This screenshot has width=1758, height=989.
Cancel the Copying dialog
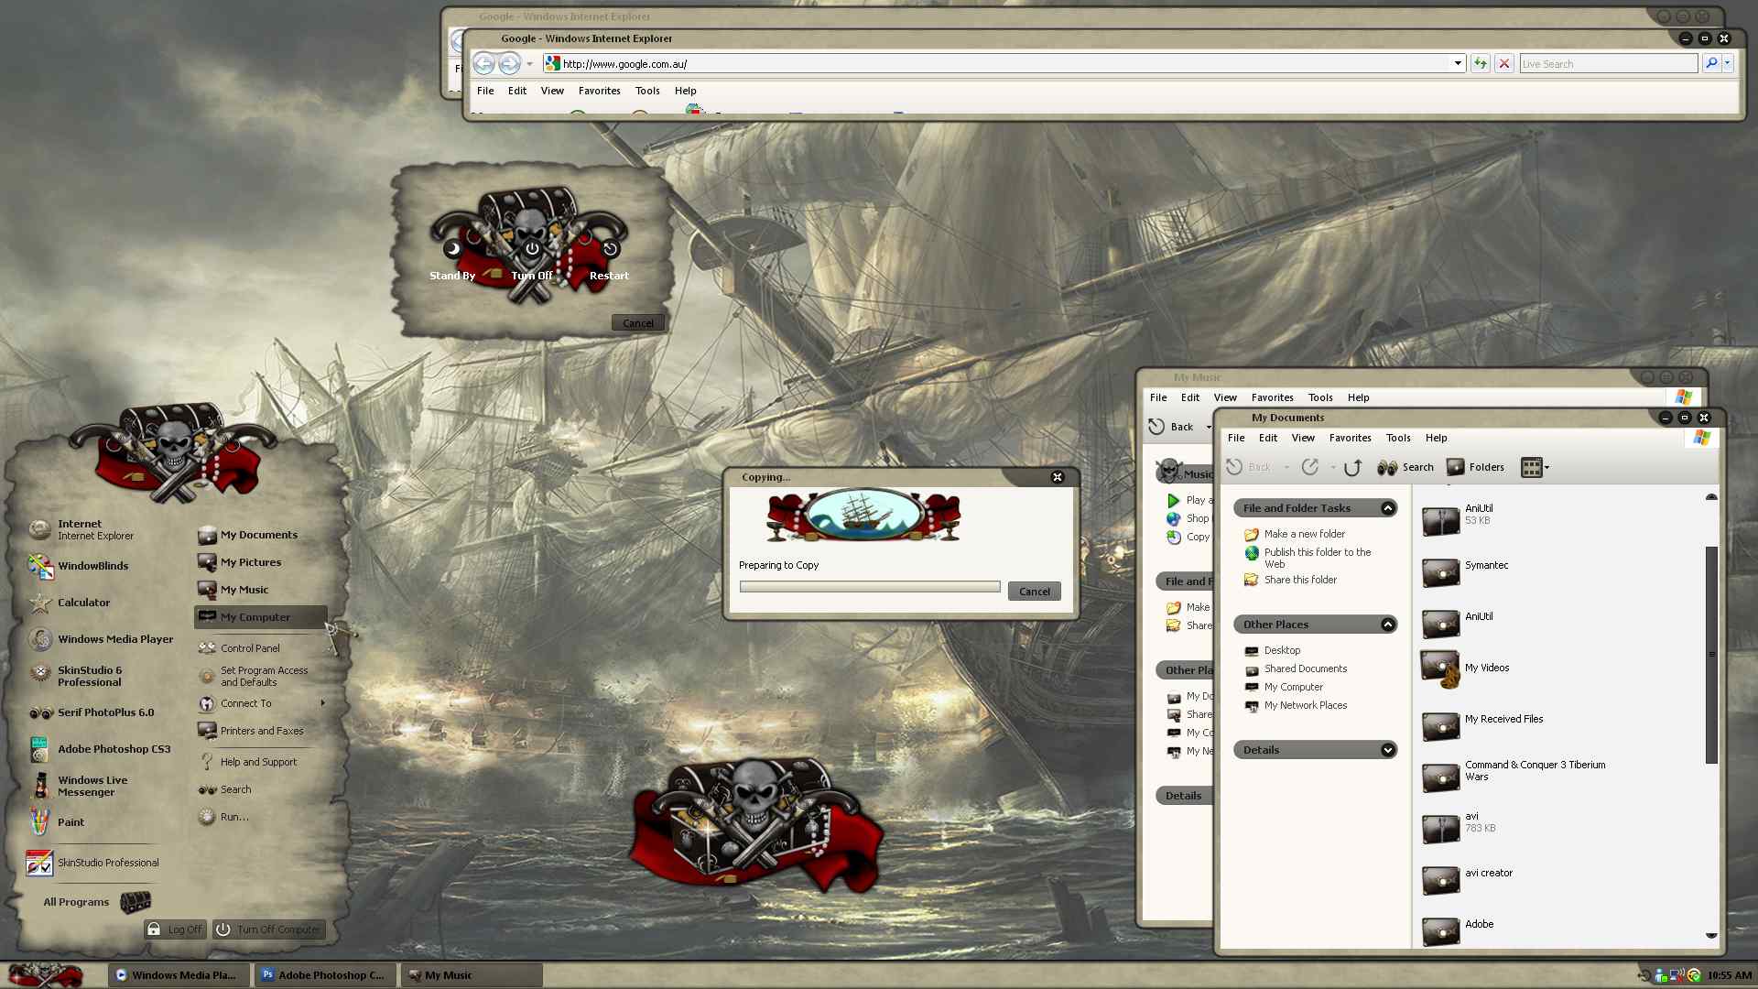click(x=1035, y=592)
